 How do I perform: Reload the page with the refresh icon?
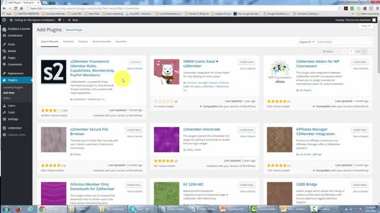tap(15, 8)
